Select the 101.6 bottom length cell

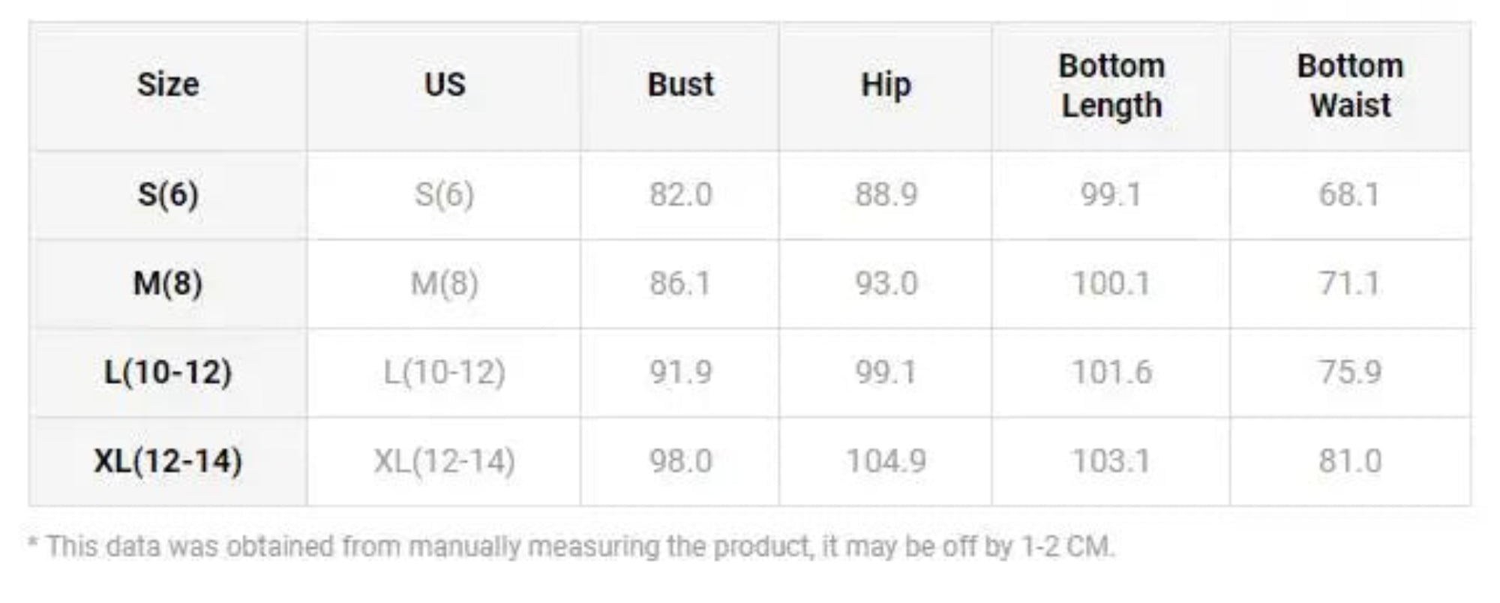[1111, 372]
